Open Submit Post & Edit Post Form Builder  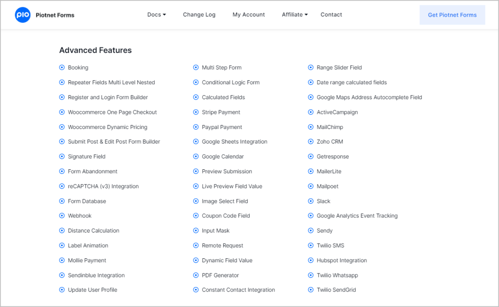tap(114, 142)
